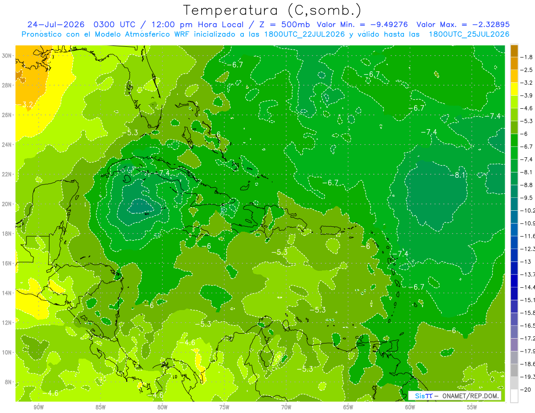Click the 'SisTT - ONAMET/REP.DOM.' logo box
The height and width of the screenshot is (413, 535).
455,396
